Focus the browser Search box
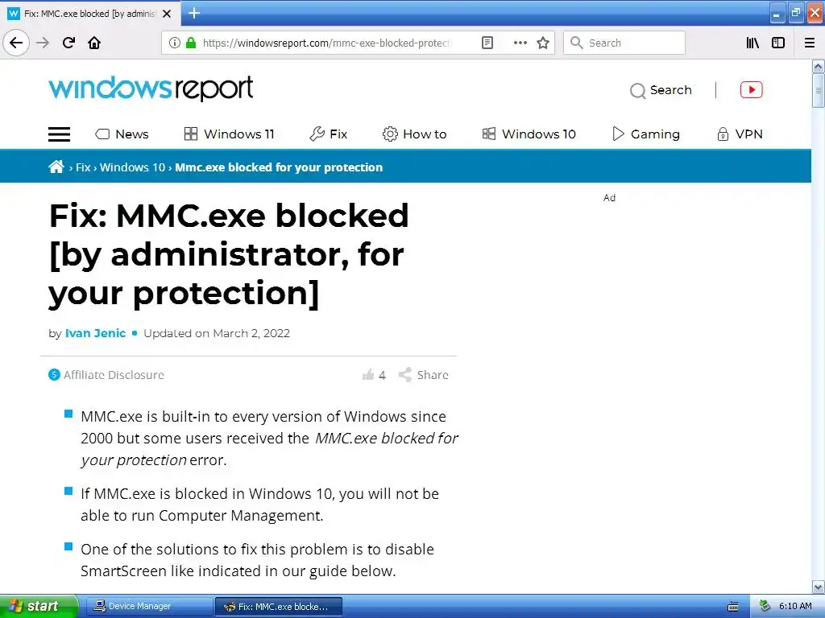 [624, 43]
